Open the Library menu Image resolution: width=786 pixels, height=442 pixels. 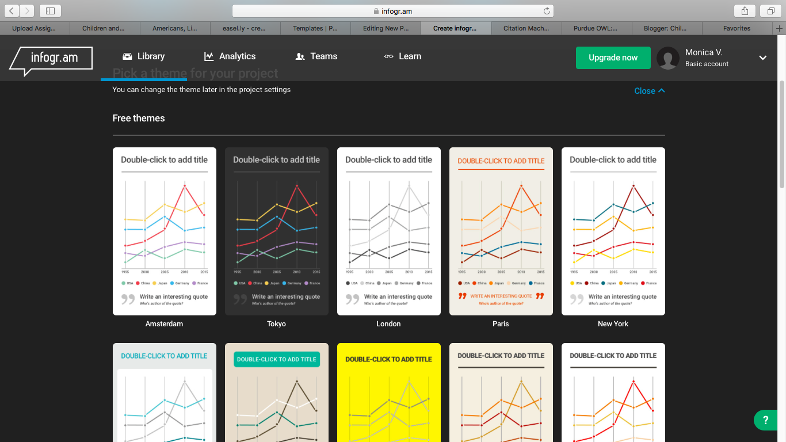[144, 56]
